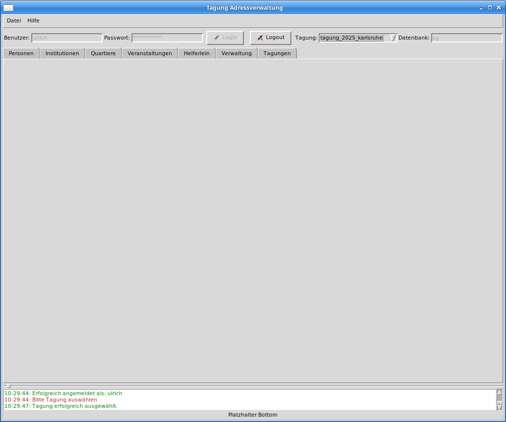The width and height of the screenshot is (506, 422).
Task: Minimize the Tagung Adressverwaltung window
Action: point(481,7)
